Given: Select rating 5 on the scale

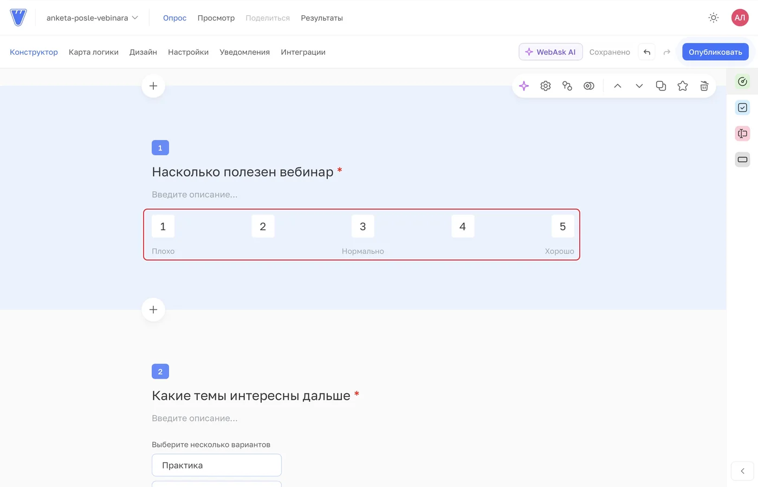Looking at the screenshot, I should 563,226.
